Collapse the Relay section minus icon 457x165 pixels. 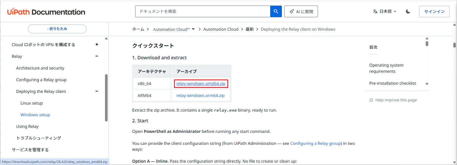point(97,56)
